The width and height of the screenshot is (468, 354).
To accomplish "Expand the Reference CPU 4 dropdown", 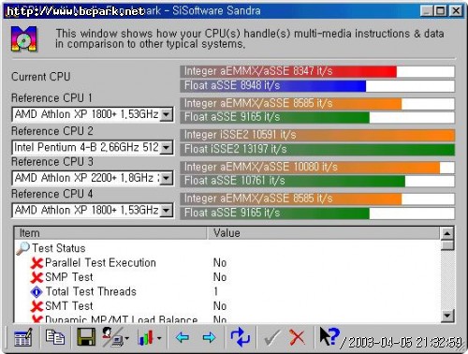I will tap(167, 210).
